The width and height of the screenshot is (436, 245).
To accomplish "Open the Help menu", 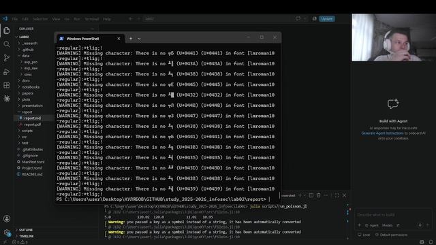I will pos(107,19).
